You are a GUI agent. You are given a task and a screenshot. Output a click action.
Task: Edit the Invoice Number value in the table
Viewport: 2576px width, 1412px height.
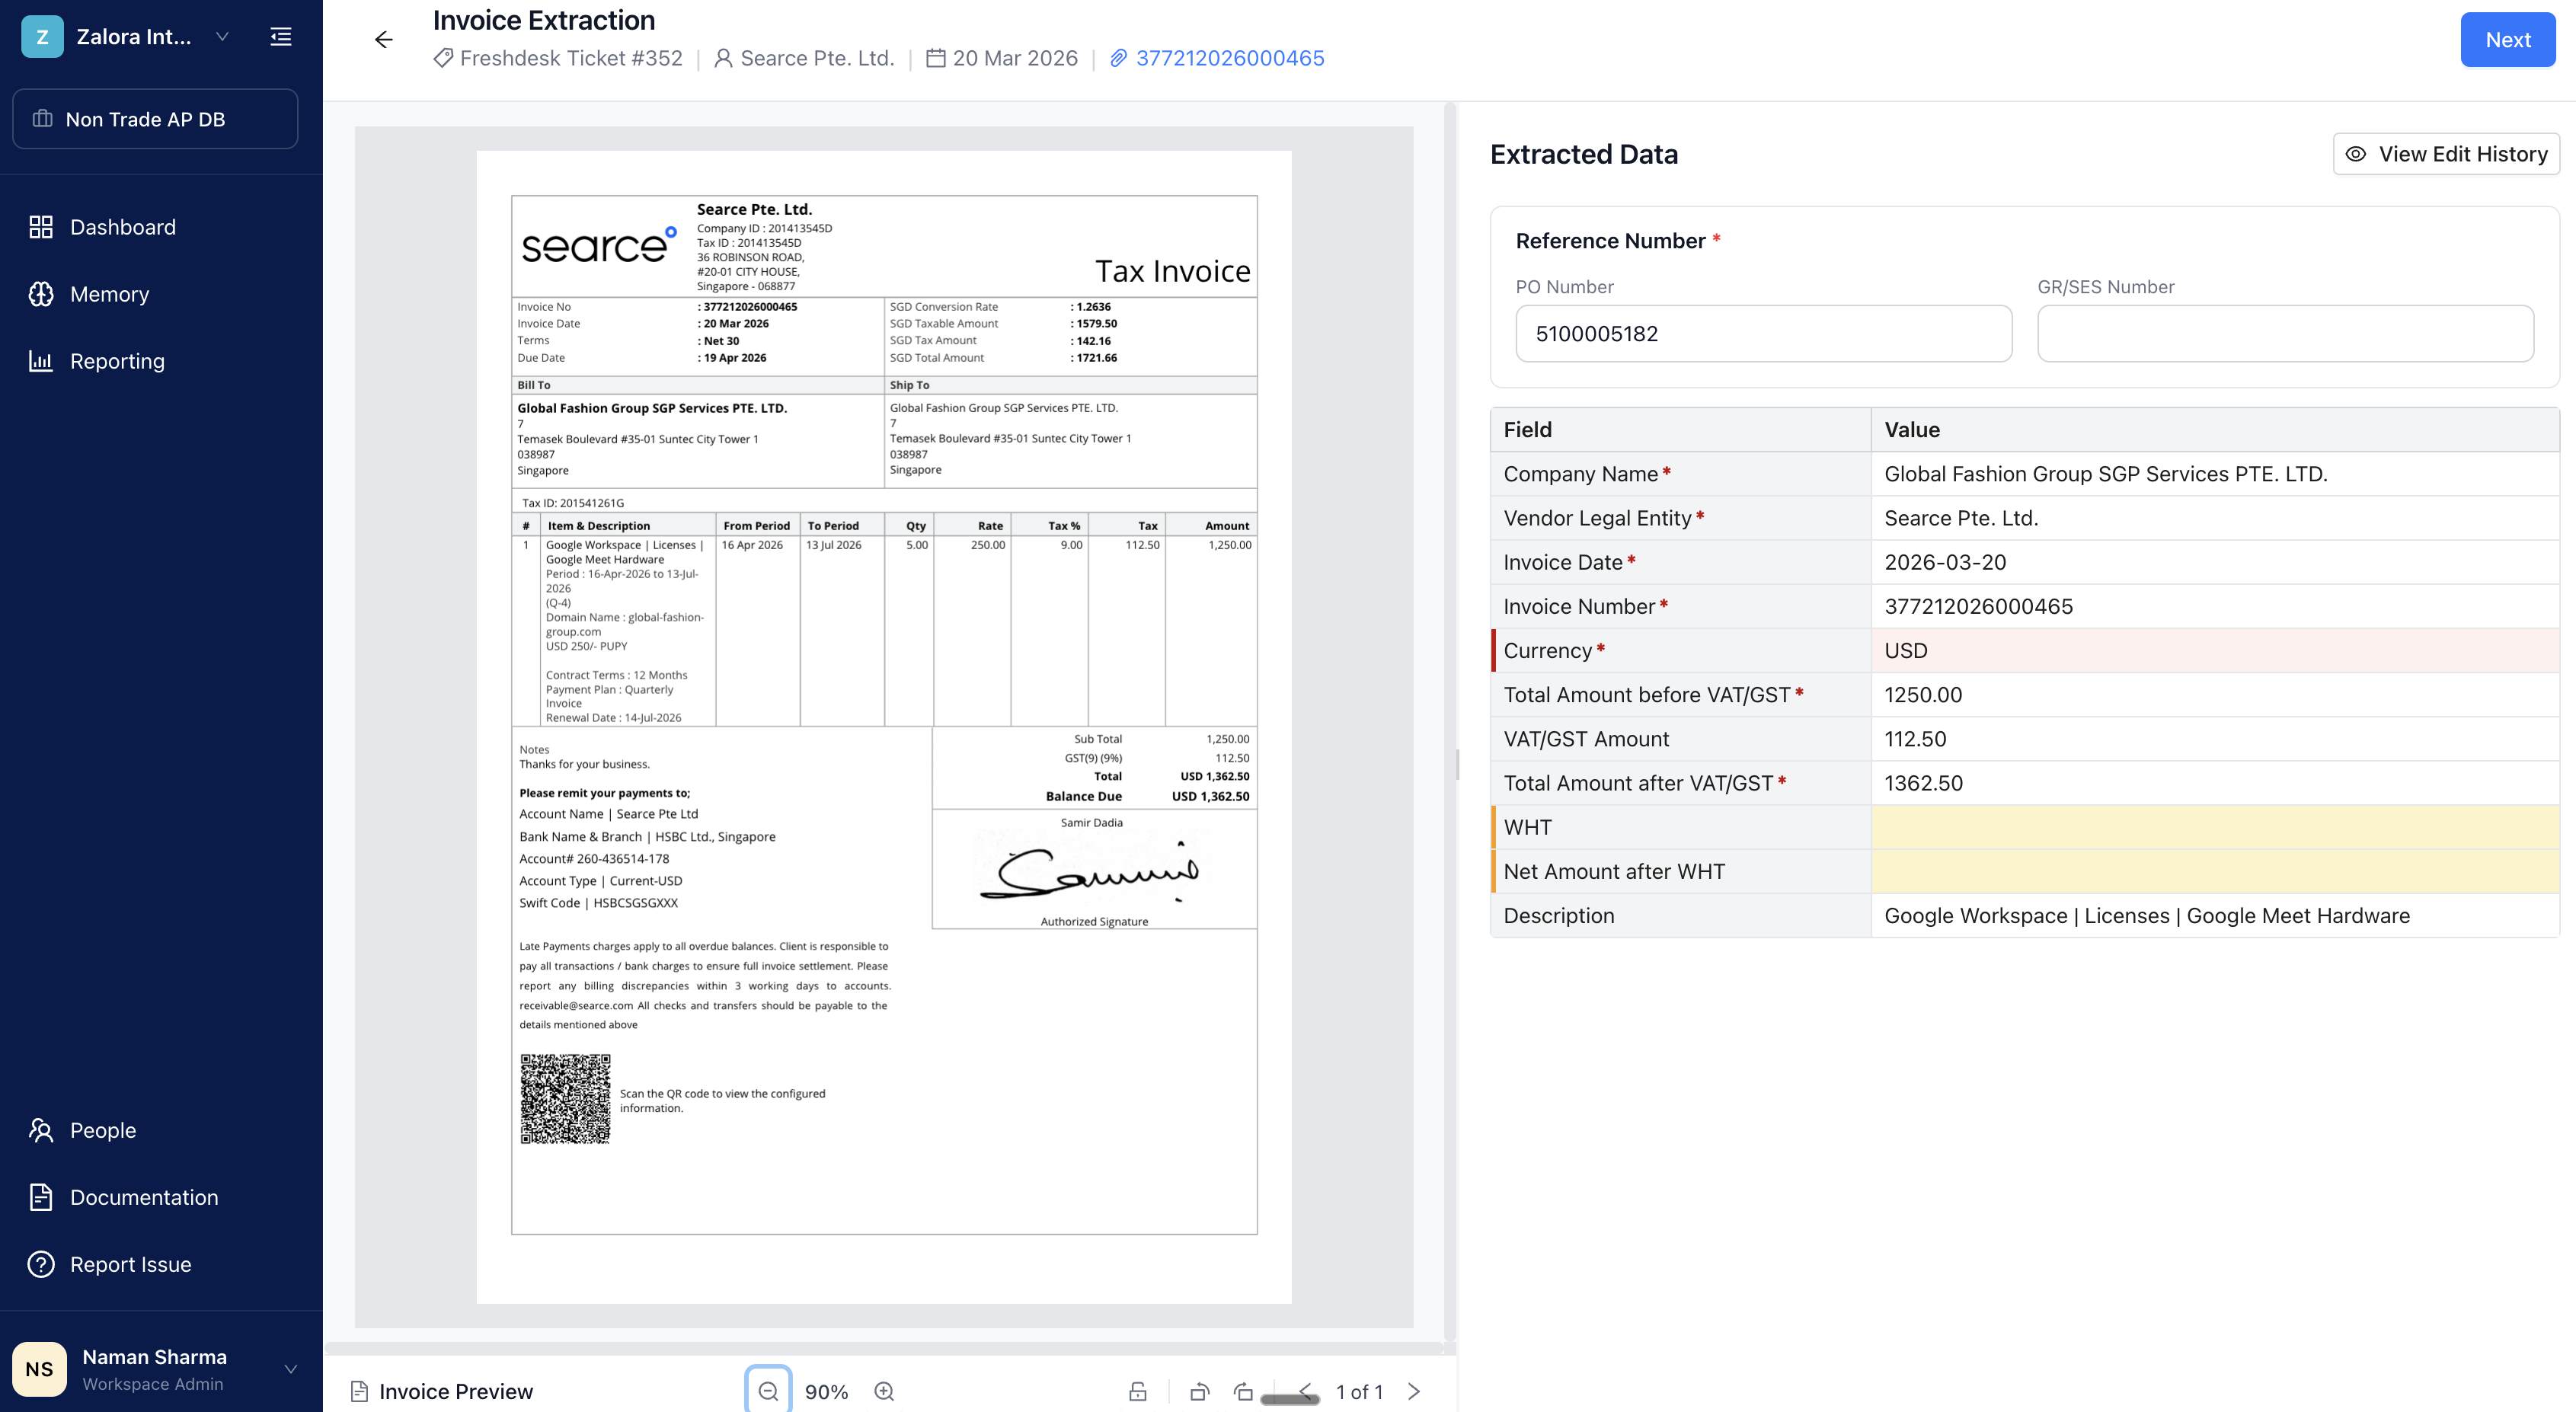point(2214,606)
